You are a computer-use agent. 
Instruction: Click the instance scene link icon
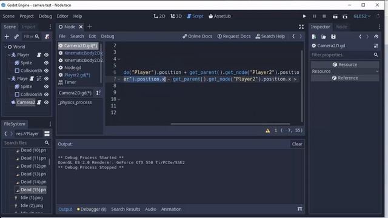(16, 36)
